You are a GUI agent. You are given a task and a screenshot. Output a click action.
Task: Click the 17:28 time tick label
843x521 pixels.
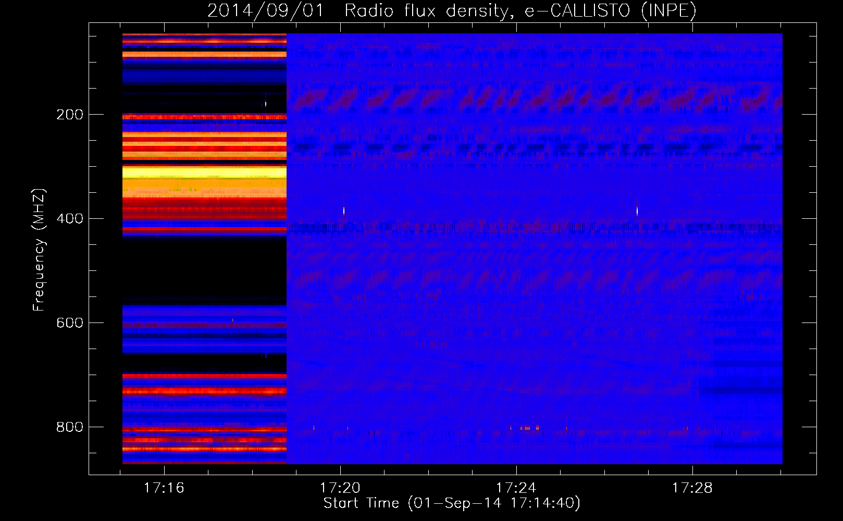(x=692, y=488)
